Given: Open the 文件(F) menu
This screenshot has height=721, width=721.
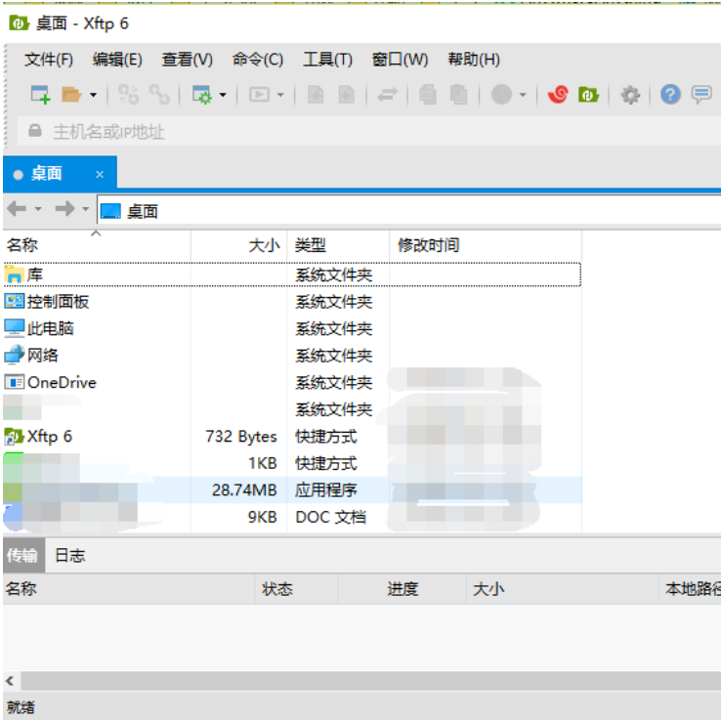Looking at the screenshot, I should pyautogui.click(x=49, y=60).
